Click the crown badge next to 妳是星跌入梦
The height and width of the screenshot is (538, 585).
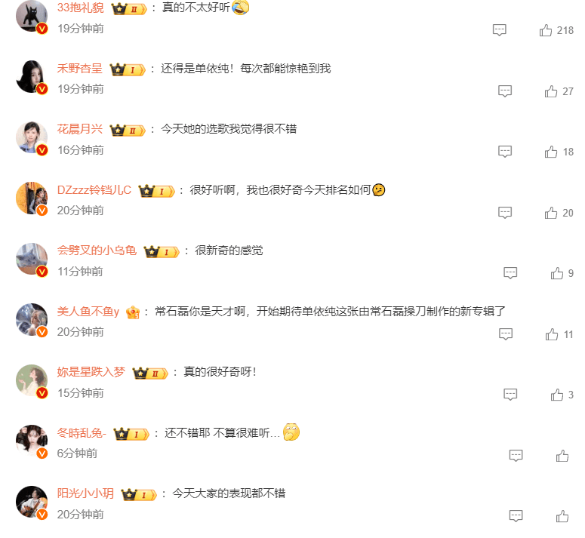tap(150, 373)
